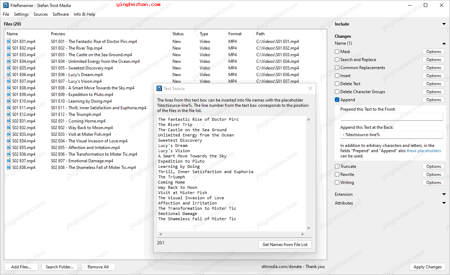Enable the Truncate checkbox
The height and width of the screenshot is (275, 450).
[337, 166]
